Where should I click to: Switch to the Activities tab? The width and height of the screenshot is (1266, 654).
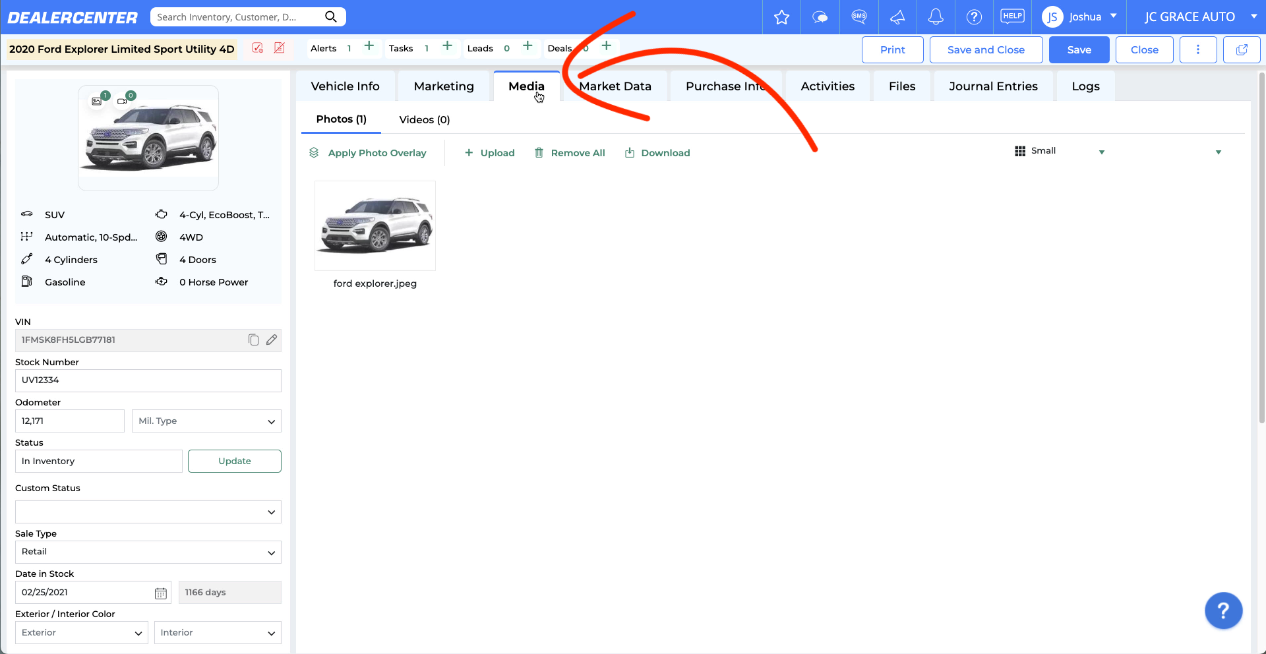(828, 86)
